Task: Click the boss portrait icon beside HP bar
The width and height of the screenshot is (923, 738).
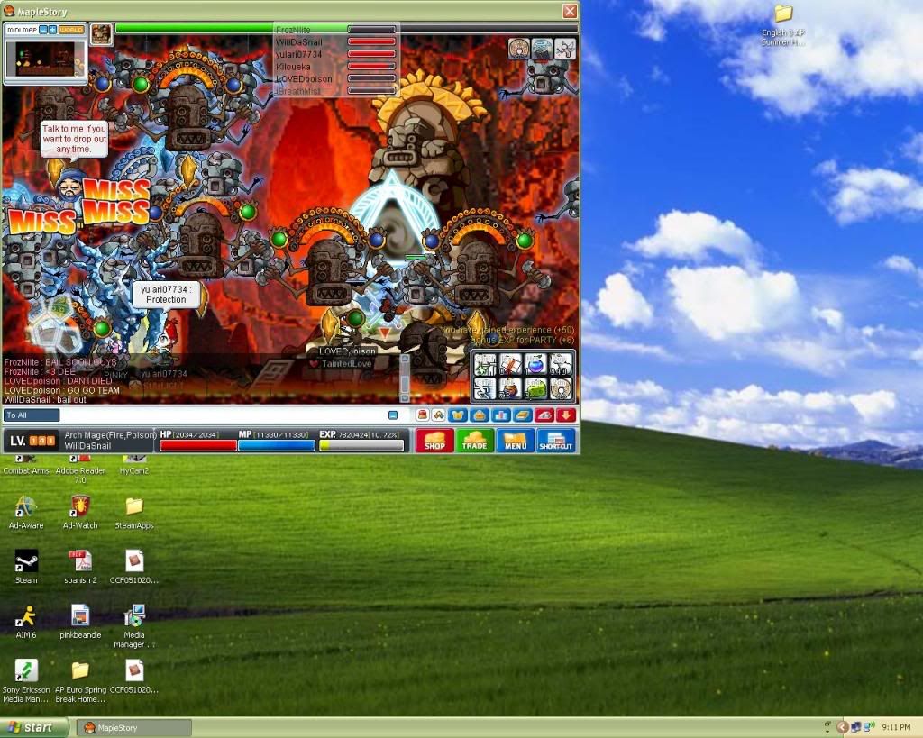Action: tap(101, 34)
